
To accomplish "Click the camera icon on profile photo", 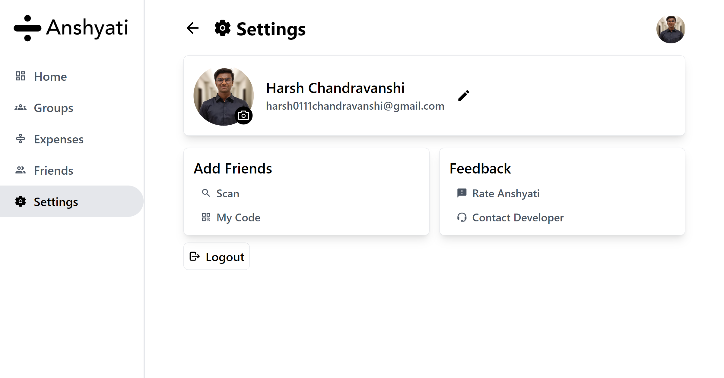I will (243, 115).
